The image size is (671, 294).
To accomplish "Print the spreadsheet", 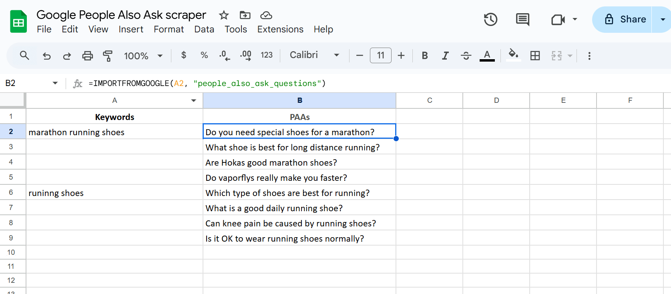I will coord(87,56).
